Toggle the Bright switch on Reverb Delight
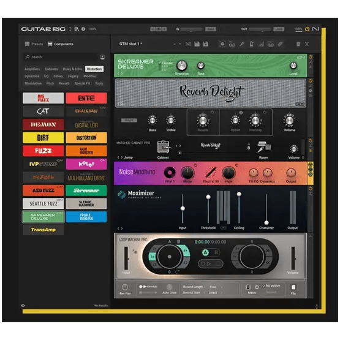 coord(129,120)
